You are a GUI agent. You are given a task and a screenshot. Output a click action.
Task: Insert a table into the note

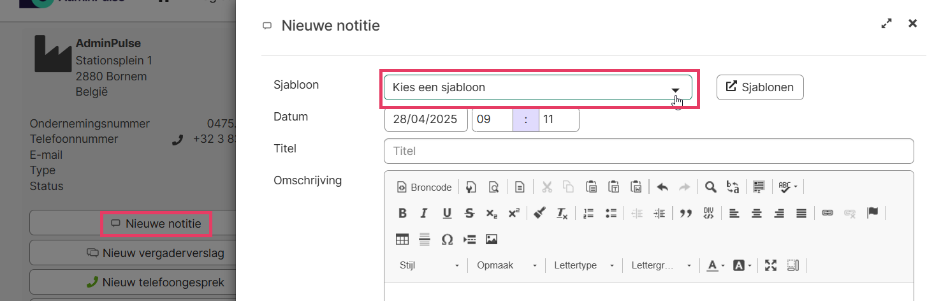click(402, 240)
